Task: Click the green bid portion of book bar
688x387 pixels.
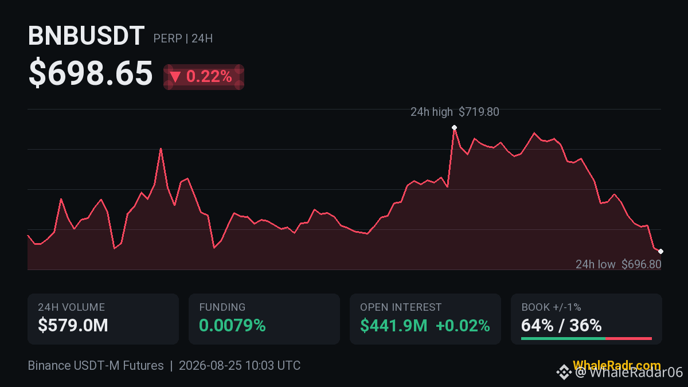Action: (563, 339)
